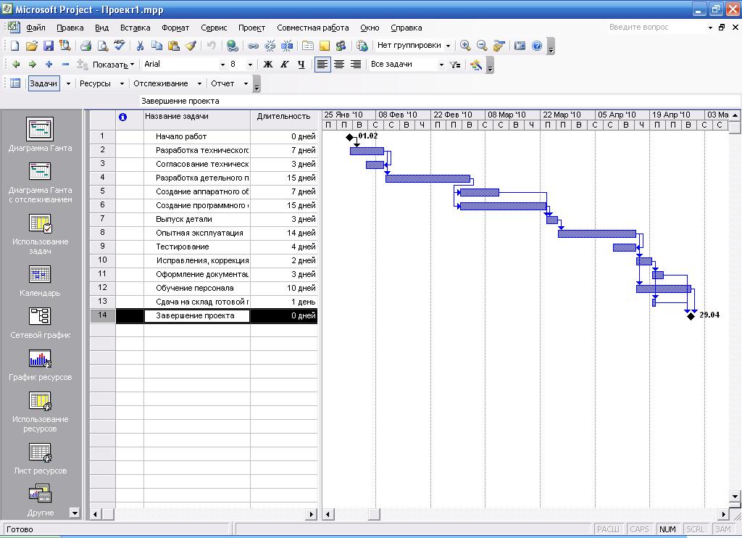742x538 pixels.
Task: Click the vertical scrollbar down arrow
Action: 735,497
